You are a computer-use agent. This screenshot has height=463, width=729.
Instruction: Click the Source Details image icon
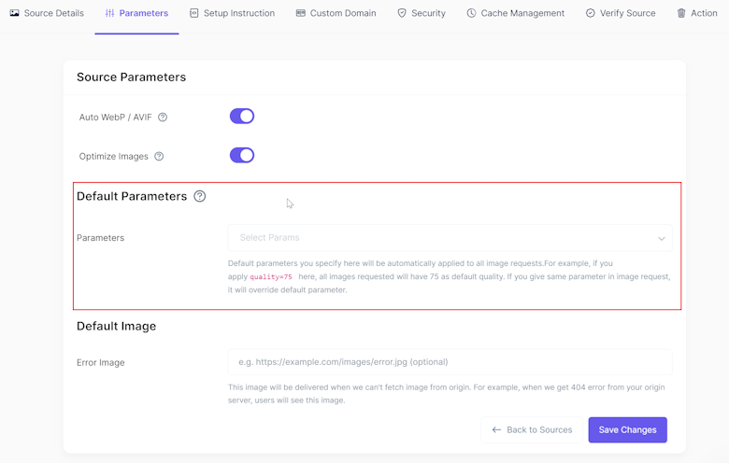[x=14, y=13]
